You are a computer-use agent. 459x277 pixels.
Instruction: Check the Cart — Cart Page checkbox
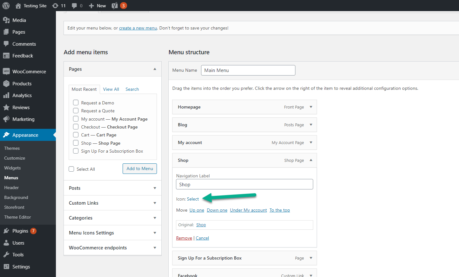pos(76,135)
